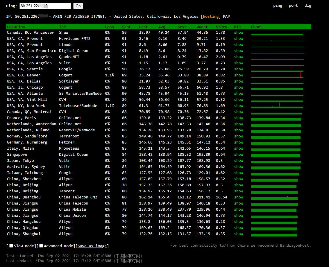Switch to the port tool link
The height and width of the screenshot is (267, 329).
pos(293,6)
